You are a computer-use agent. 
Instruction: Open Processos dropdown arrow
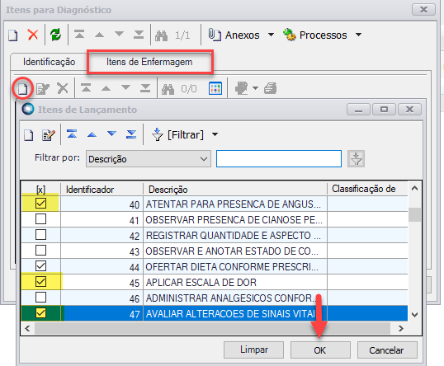358,35
